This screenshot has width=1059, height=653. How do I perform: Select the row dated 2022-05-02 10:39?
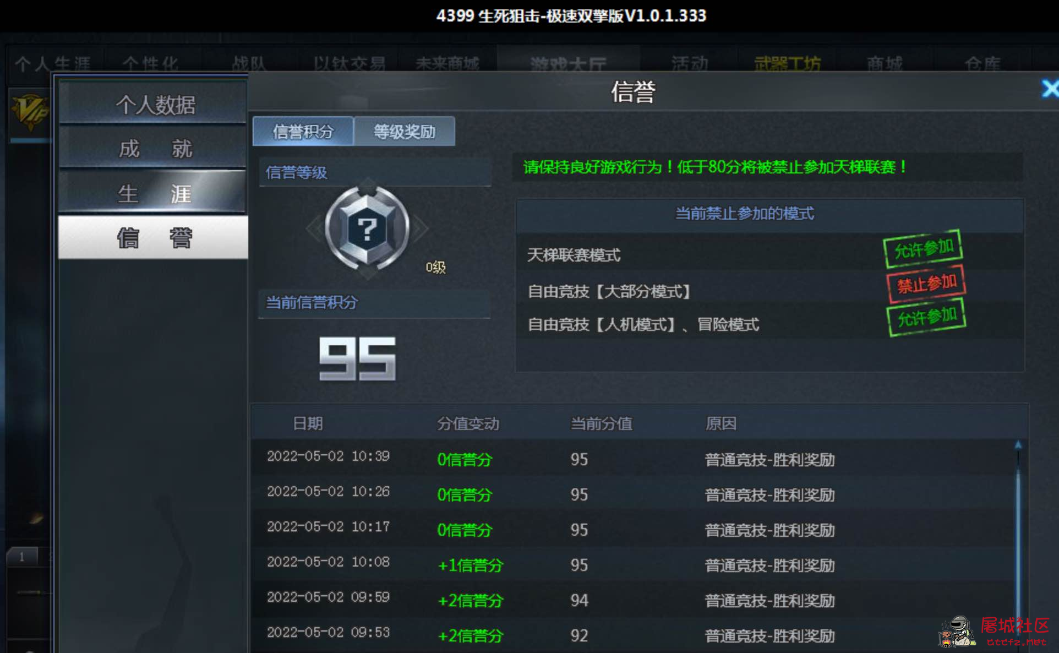[x=633, y=458]
